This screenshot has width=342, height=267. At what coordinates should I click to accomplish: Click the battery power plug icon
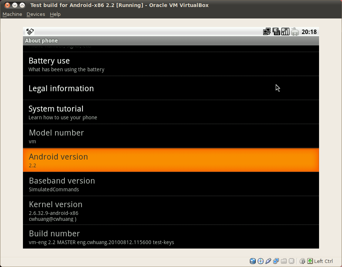click(295, 32)
